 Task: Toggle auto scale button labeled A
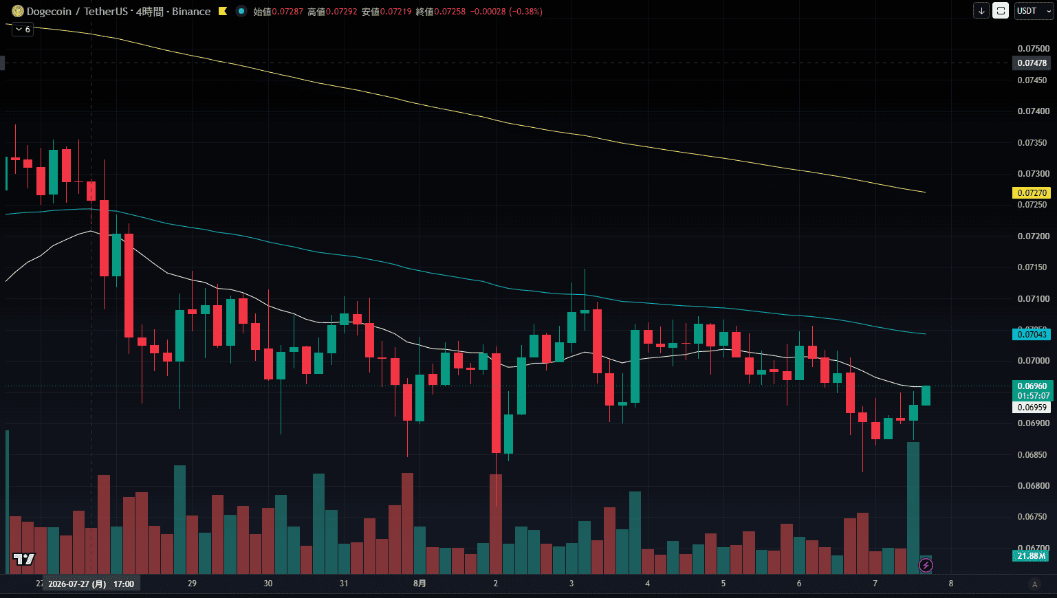click(x=1034, y=584)
